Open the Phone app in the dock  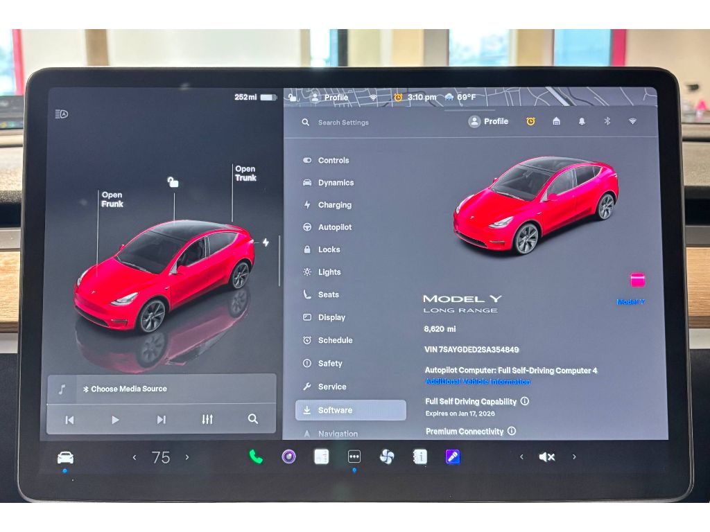[x=256, y=456]
